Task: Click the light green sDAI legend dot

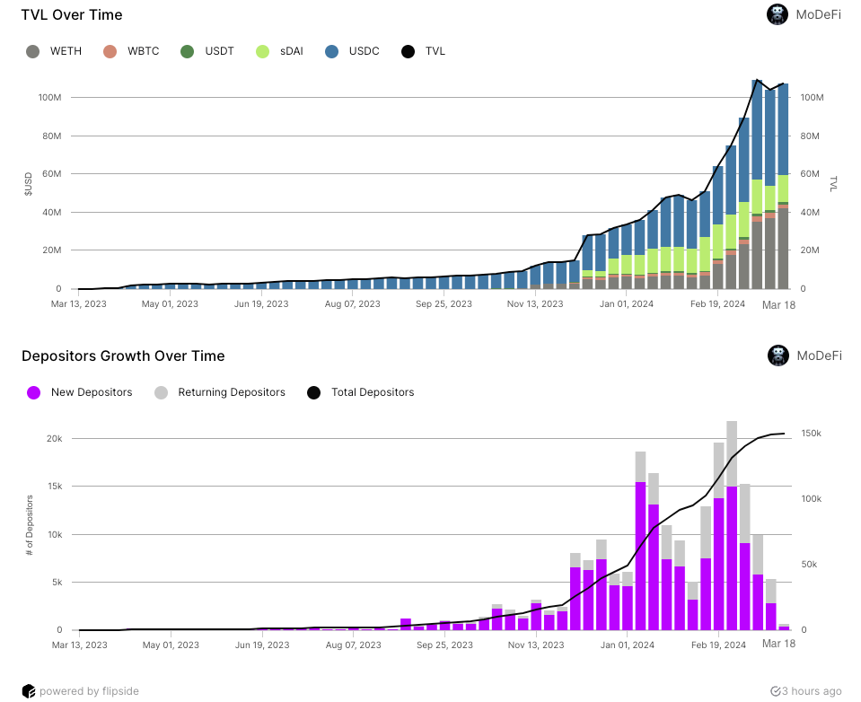Action: click(x=263, y=51)
